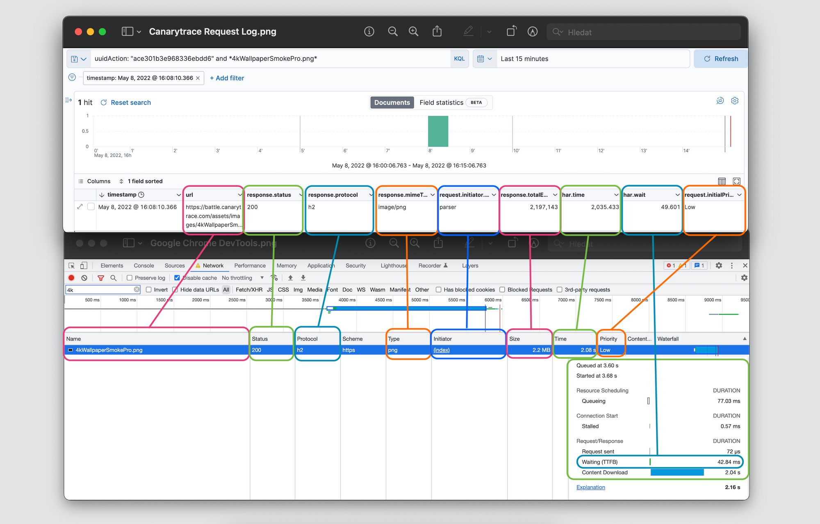Click the Refresh button
Screen dimensions: 820x524
coord(721,59)
